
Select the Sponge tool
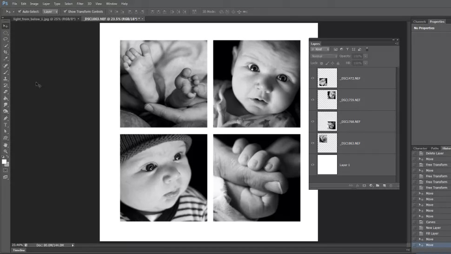(x=6, y=111)
